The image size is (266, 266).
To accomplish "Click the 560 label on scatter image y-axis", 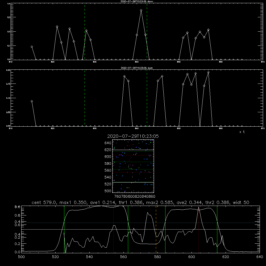I will click(x=108, y=170).
